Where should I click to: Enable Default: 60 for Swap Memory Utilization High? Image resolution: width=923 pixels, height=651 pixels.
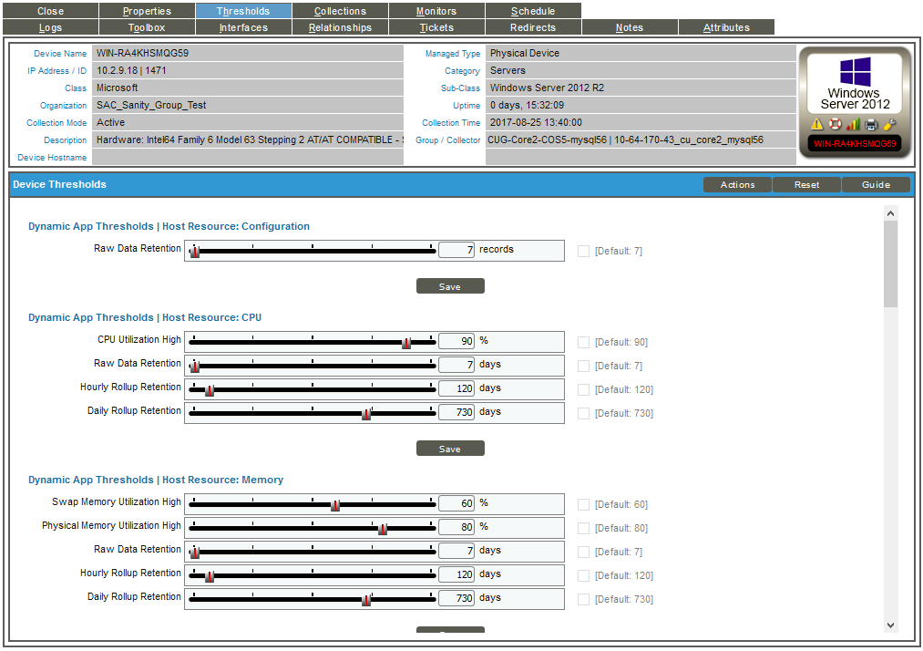point(582,503)
